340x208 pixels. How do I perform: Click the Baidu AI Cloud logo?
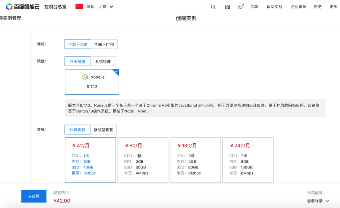[x=22, y=7]
